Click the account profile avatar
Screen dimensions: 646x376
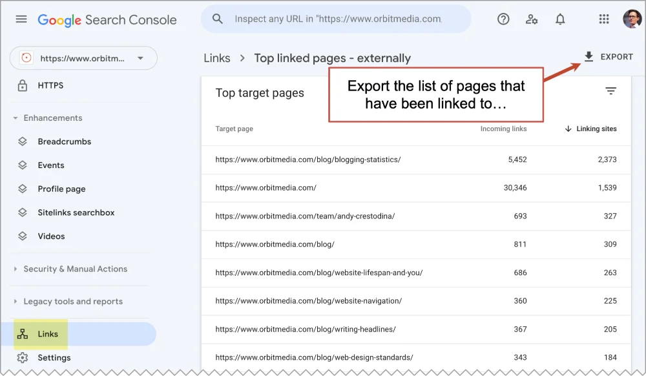(x=632, y=19)
